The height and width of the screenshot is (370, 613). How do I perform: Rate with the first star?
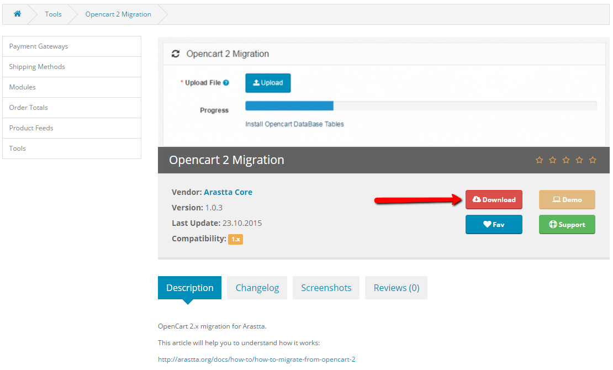click(x=539, y=160)
